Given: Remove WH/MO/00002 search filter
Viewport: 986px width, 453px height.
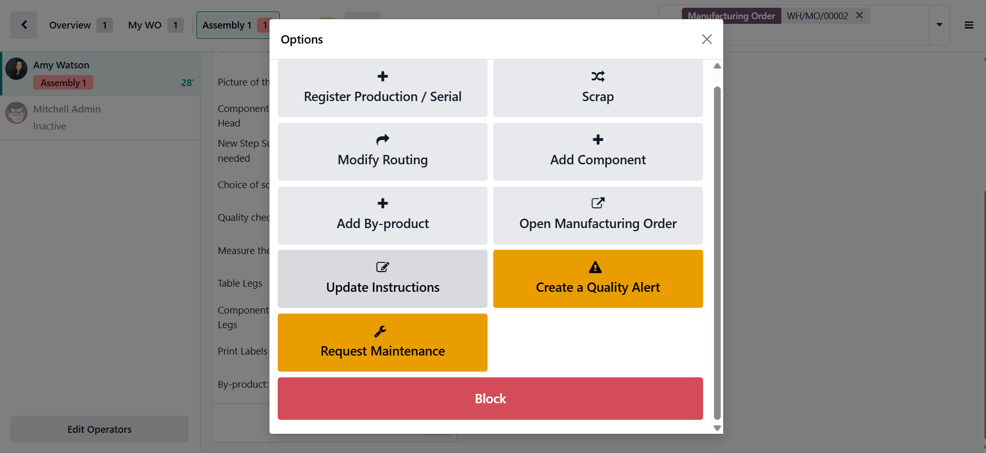Looking at the screenshot, I should tap(859, 16).
